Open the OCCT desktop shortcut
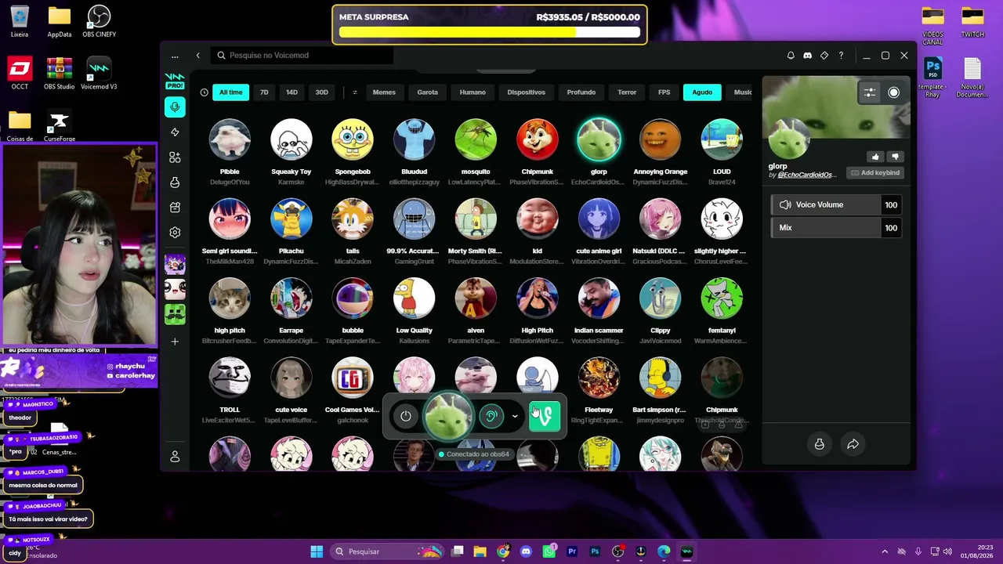 pyautogui.click(x=20, y=73)
